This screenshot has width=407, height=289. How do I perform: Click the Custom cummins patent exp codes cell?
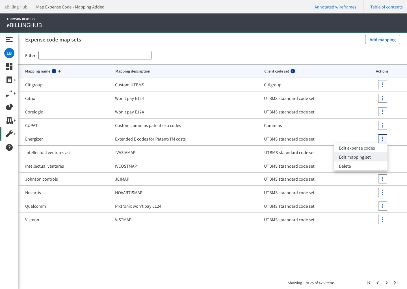(x=148, y=125)
